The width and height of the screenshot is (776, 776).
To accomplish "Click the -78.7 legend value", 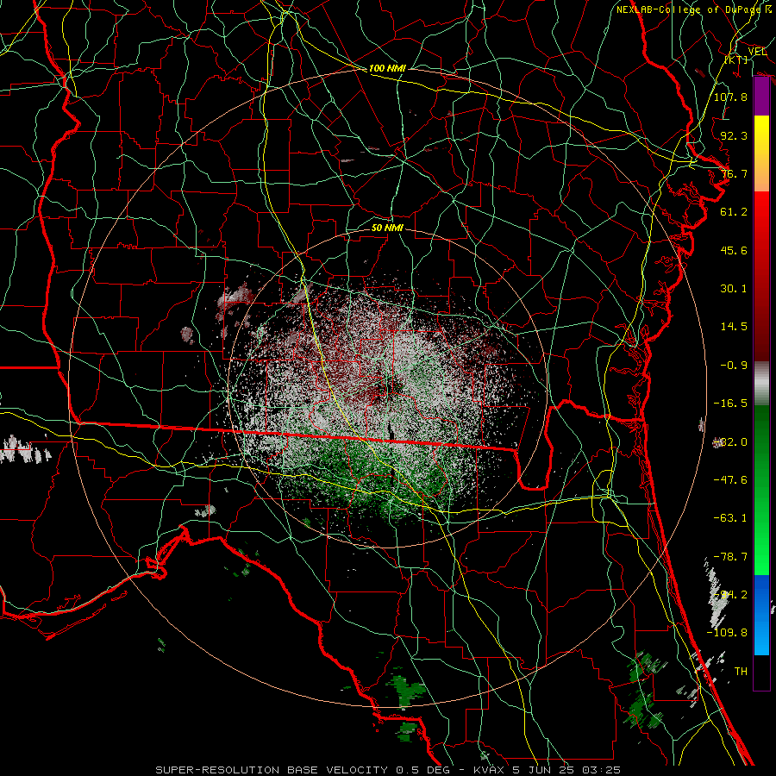I will point(730,557).
